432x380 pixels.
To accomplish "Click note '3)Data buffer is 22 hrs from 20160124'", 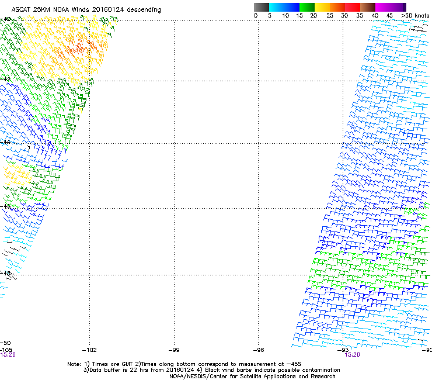I will (x=138, y=370).
